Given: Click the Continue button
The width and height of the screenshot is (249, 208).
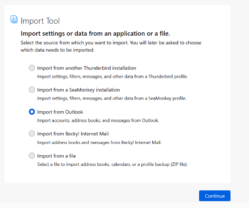Looking at the screenshot, I should point(215,196).
